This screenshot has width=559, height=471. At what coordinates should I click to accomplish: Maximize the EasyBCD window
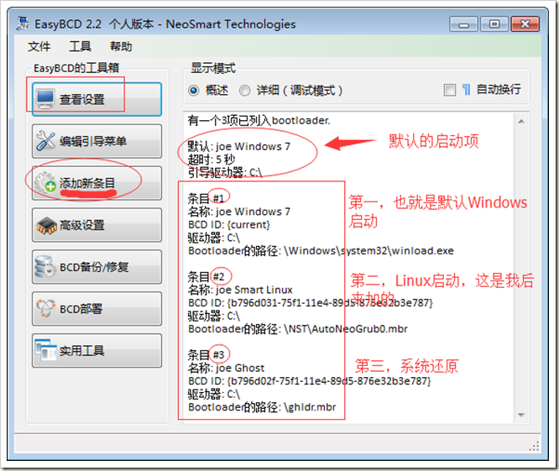coord(494,24)
